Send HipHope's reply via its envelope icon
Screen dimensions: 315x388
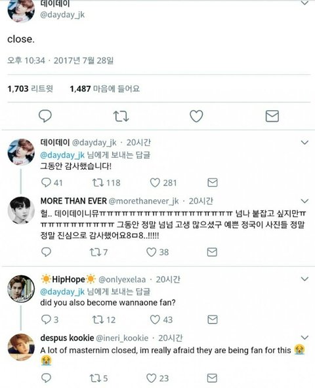213,319
